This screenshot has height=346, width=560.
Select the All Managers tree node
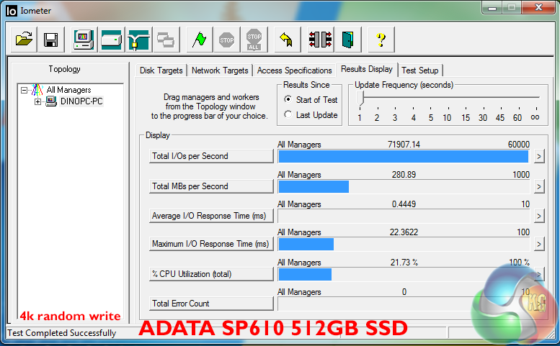(68, 90)
